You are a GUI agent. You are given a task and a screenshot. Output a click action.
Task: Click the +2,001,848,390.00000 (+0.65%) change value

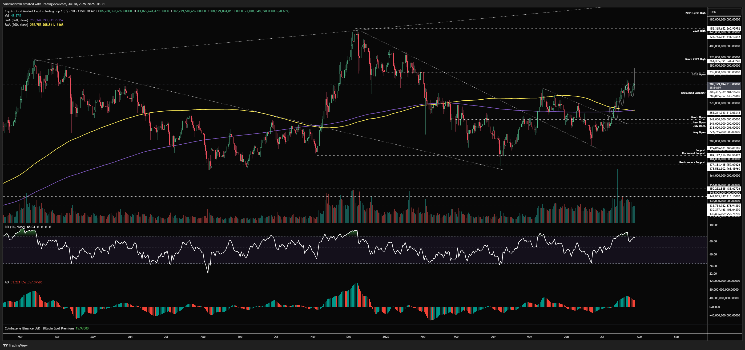[x=267, y=11]
